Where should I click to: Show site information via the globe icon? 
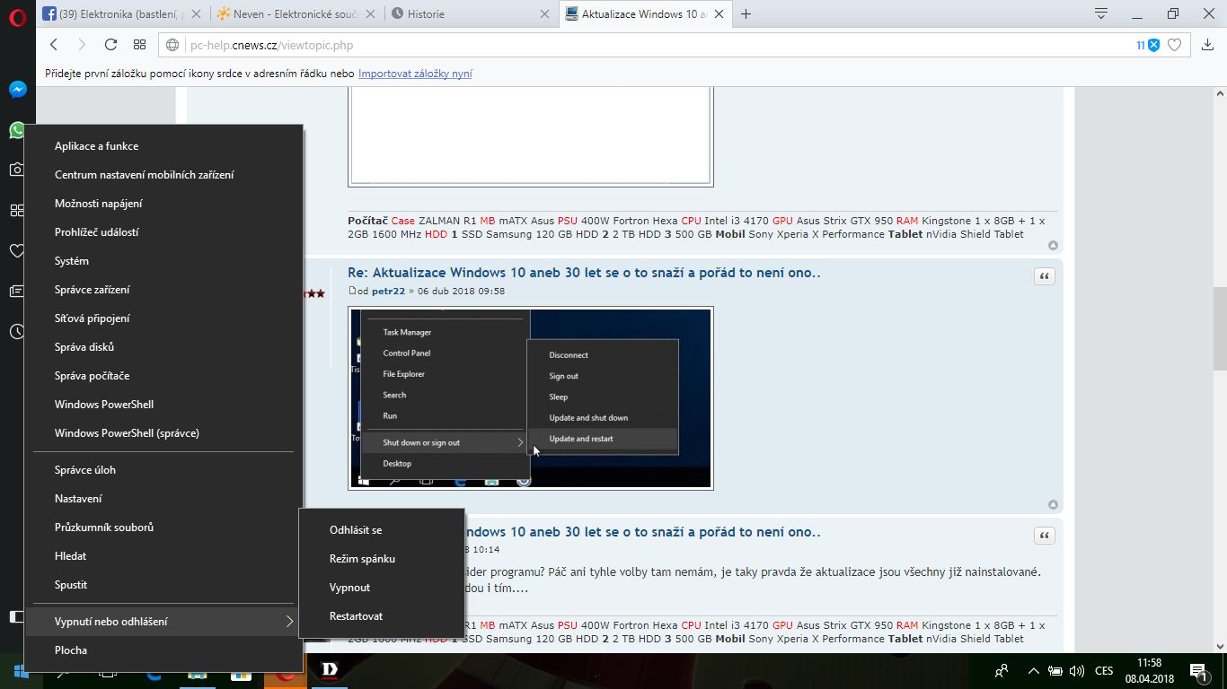173,45
